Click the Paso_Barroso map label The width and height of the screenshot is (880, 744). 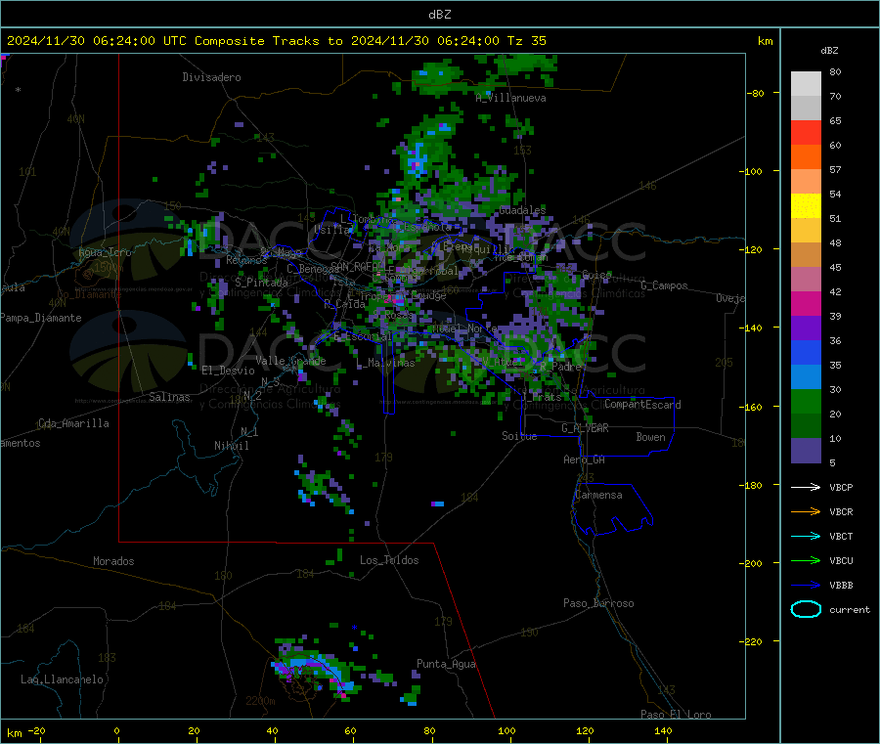(x=598, y=604)
